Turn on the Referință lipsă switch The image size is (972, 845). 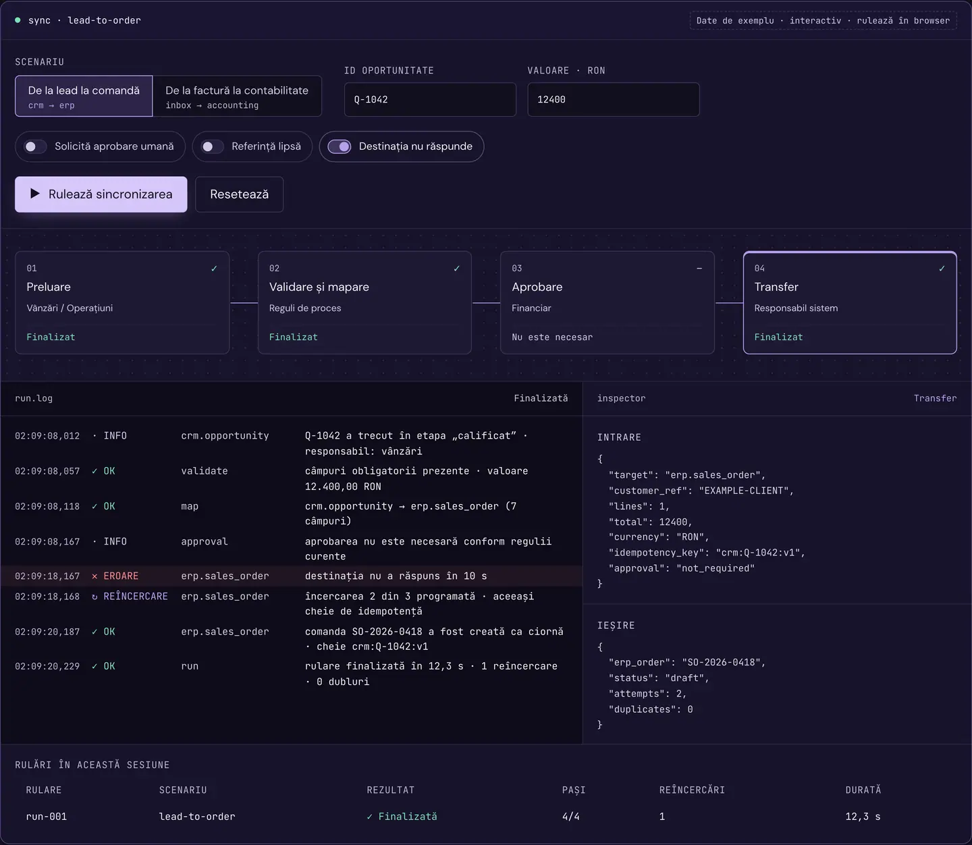pos(213,146)
